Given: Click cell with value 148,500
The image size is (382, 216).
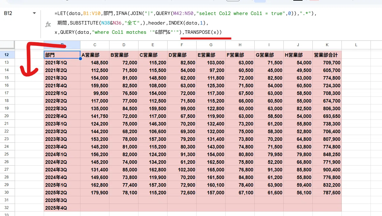Looking at the screenshot, I should point(95,62).
